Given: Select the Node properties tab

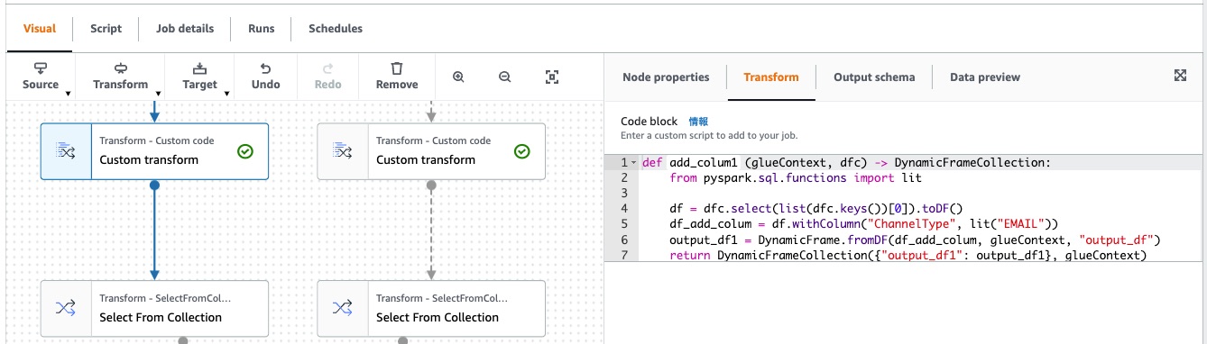Looking at the screenshot, I should click(666, 77).
